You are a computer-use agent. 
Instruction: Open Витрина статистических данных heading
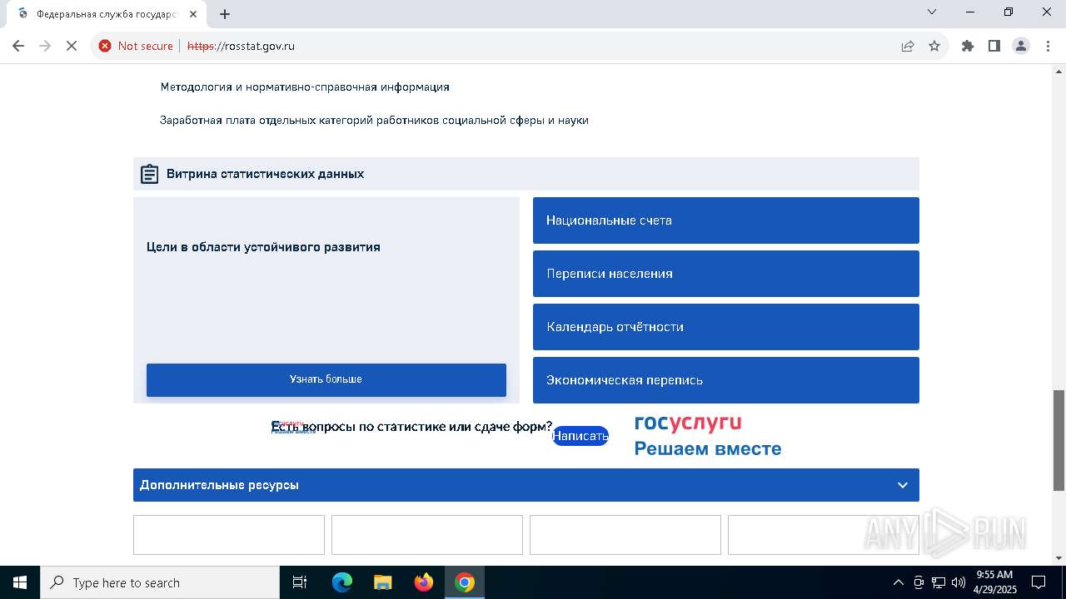[x=265, y=174]
